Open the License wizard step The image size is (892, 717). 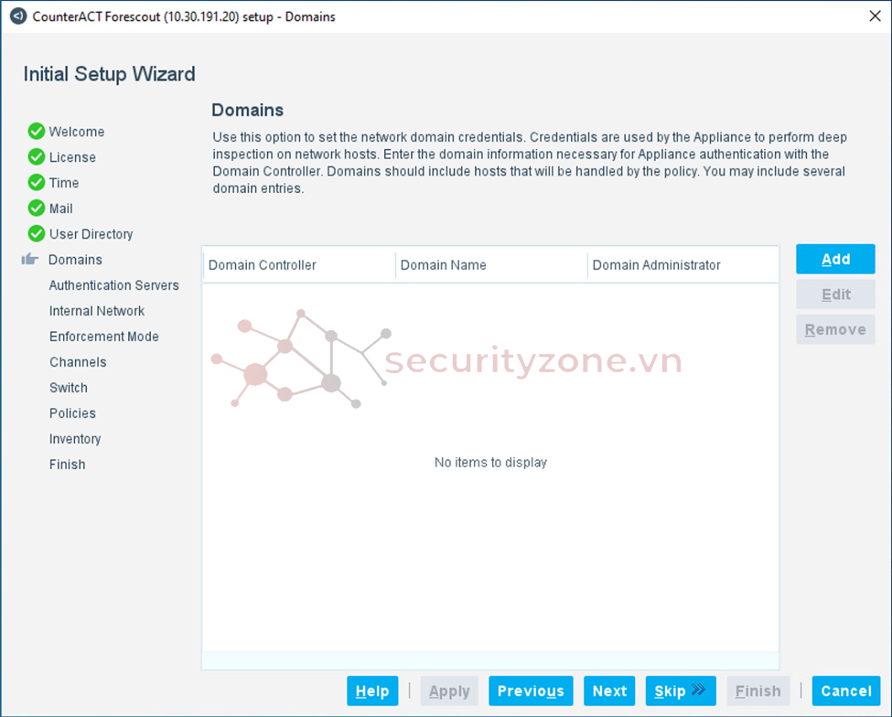click(72, 157)
